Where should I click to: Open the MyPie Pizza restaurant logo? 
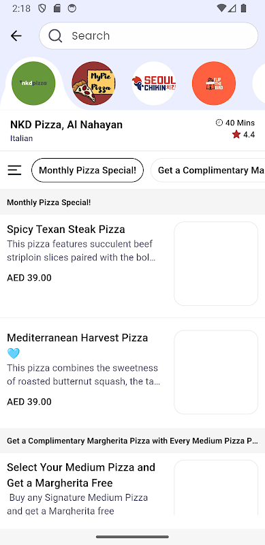tap(93, 83)
